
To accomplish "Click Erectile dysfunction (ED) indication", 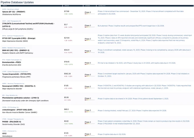I will tap(12, 65).
